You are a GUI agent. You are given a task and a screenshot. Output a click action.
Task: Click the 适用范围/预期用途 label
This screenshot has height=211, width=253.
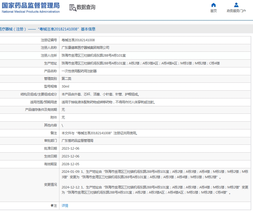pos(43,102)
